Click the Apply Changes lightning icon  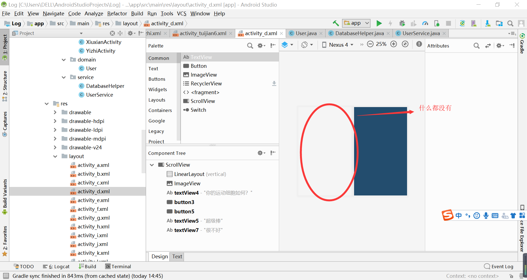390,23
